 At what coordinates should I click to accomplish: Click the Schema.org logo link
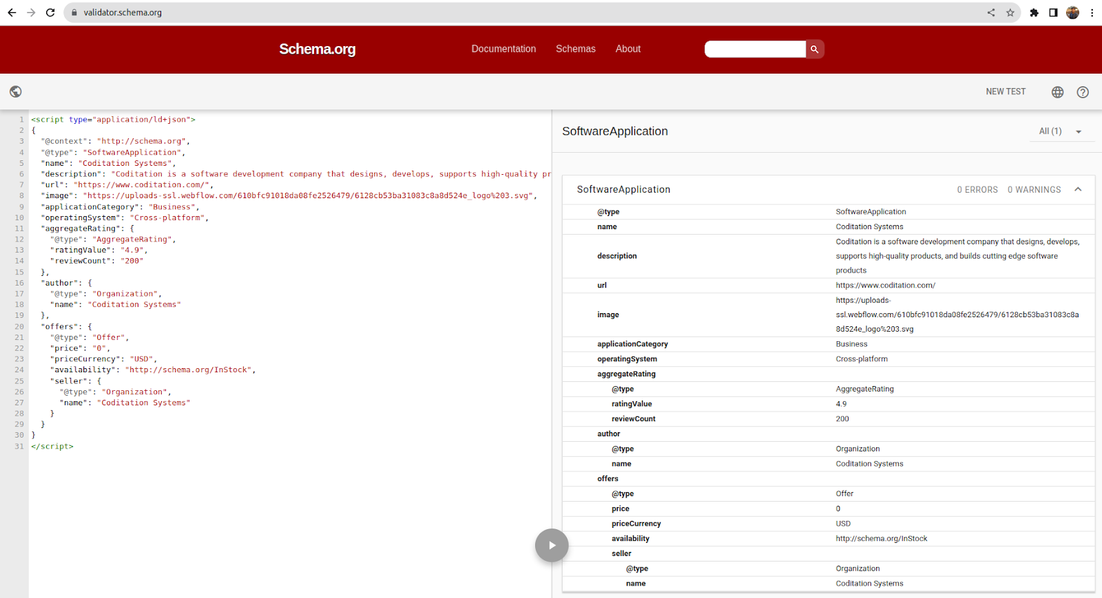point(318,49)
